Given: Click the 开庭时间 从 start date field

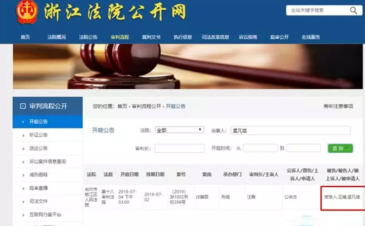Looking at the screenshot, I should pos(260,148).
